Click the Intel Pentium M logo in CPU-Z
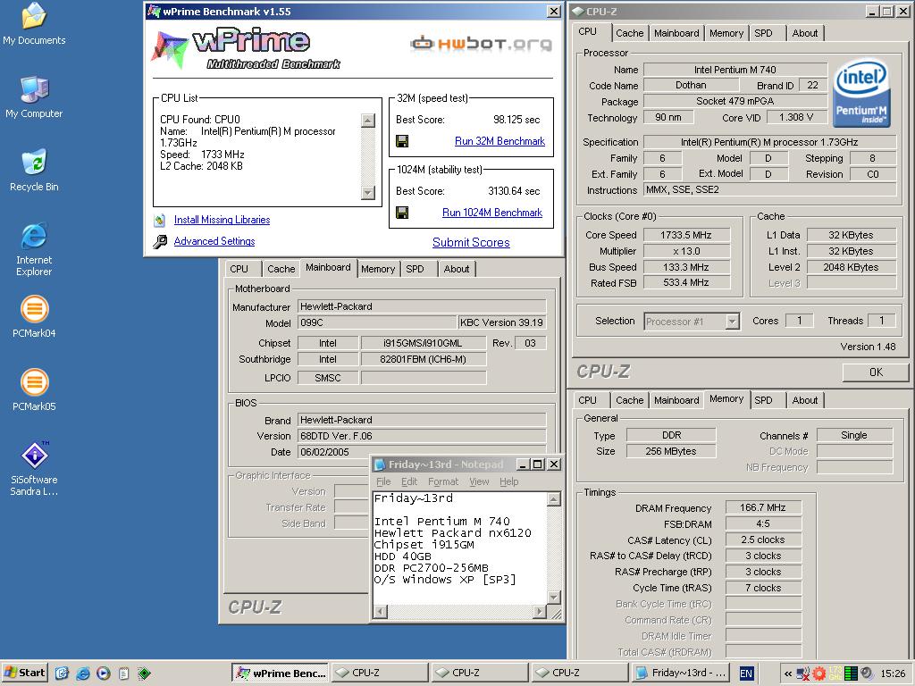 point(861,92)
